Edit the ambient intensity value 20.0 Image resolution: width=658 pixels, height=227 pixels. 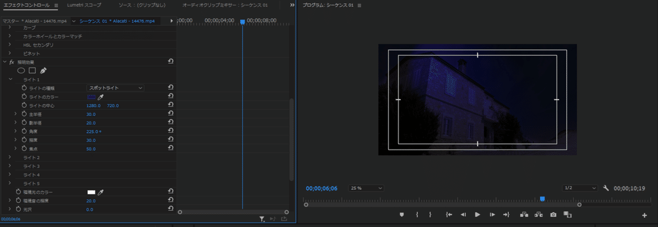click(91, 201)
